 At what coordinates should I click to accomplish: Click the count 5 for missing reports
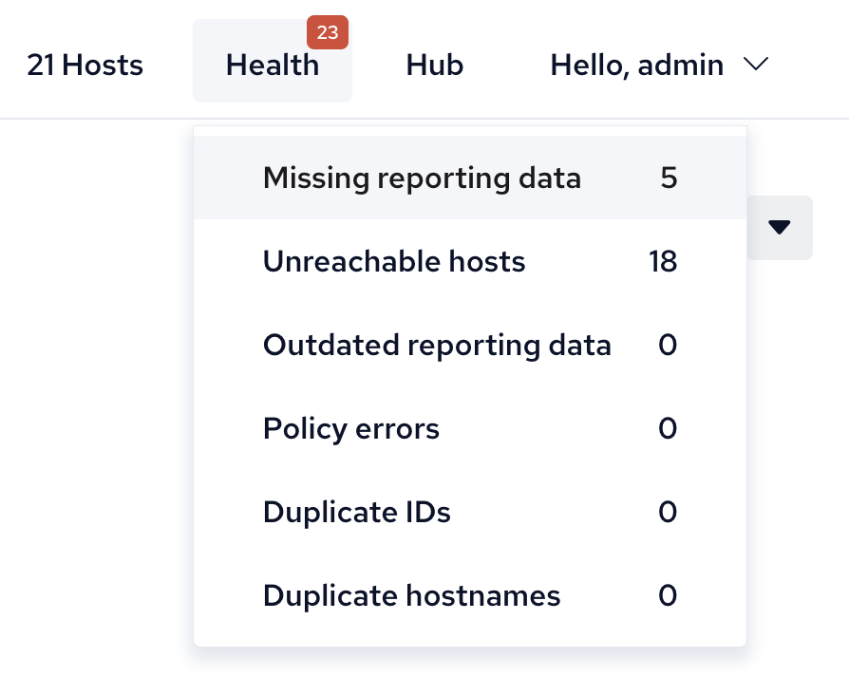click(669, 178)
